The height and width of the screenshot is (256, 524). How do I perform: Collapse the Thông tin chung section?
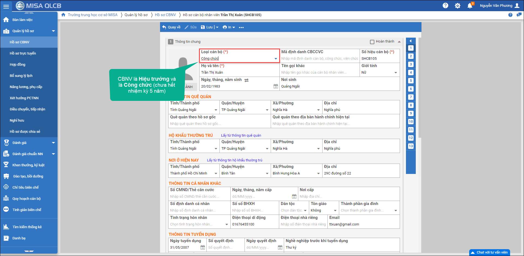coord(399,42)
